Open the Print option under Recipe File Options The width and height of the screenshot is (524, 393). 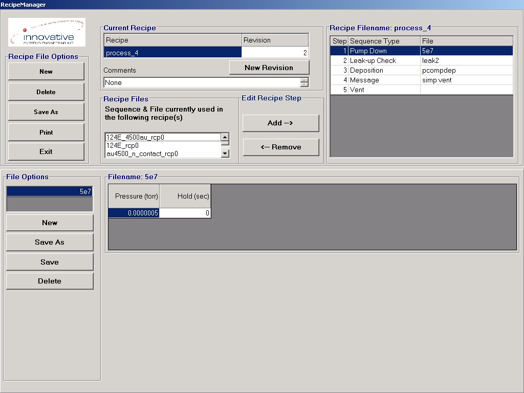tap(46, 132)
